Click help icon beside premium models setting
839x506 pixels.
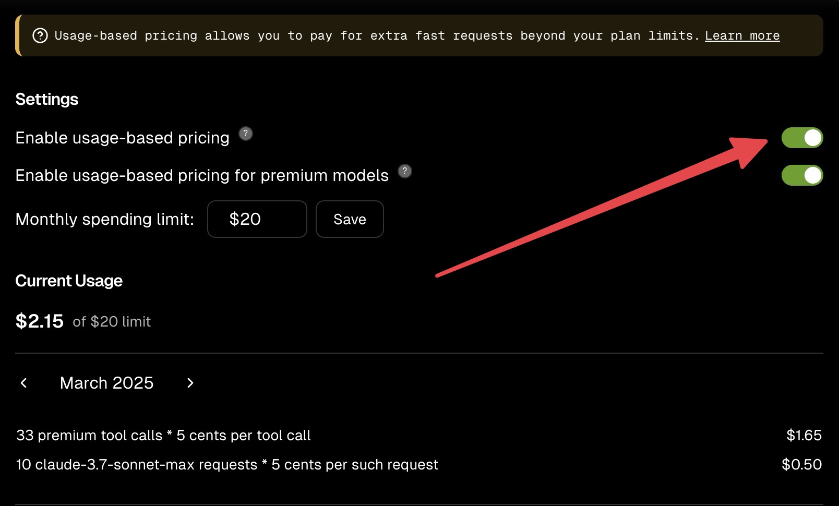(x=405, y=171)
